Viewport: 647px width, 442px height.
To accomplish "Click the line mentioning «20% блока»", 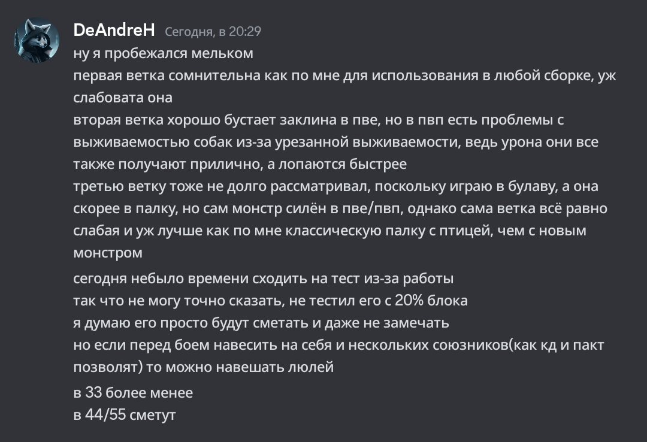I will [270, 301].
